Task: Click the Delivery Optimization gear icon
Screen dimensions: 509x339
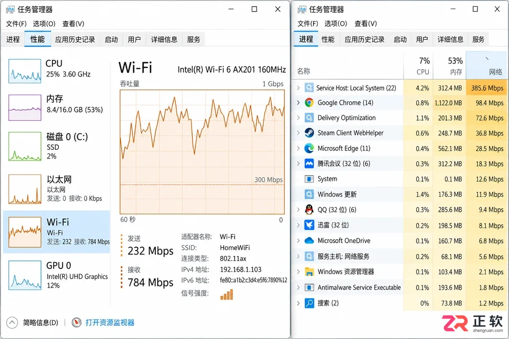Action: click(309, 118)
